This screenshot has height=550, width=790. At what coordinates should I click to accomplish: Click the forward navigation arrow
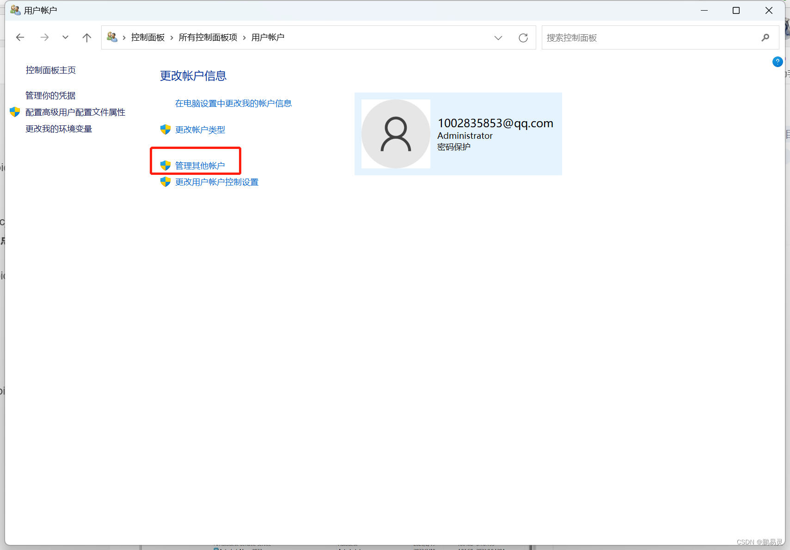44,37
